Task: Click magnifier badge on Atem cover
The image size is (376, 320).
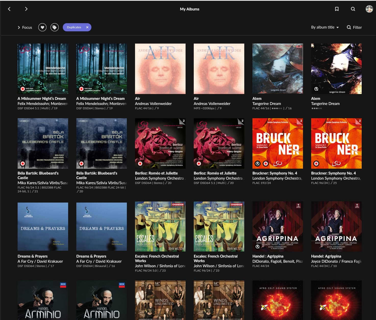Action: [x=316, y=89]
